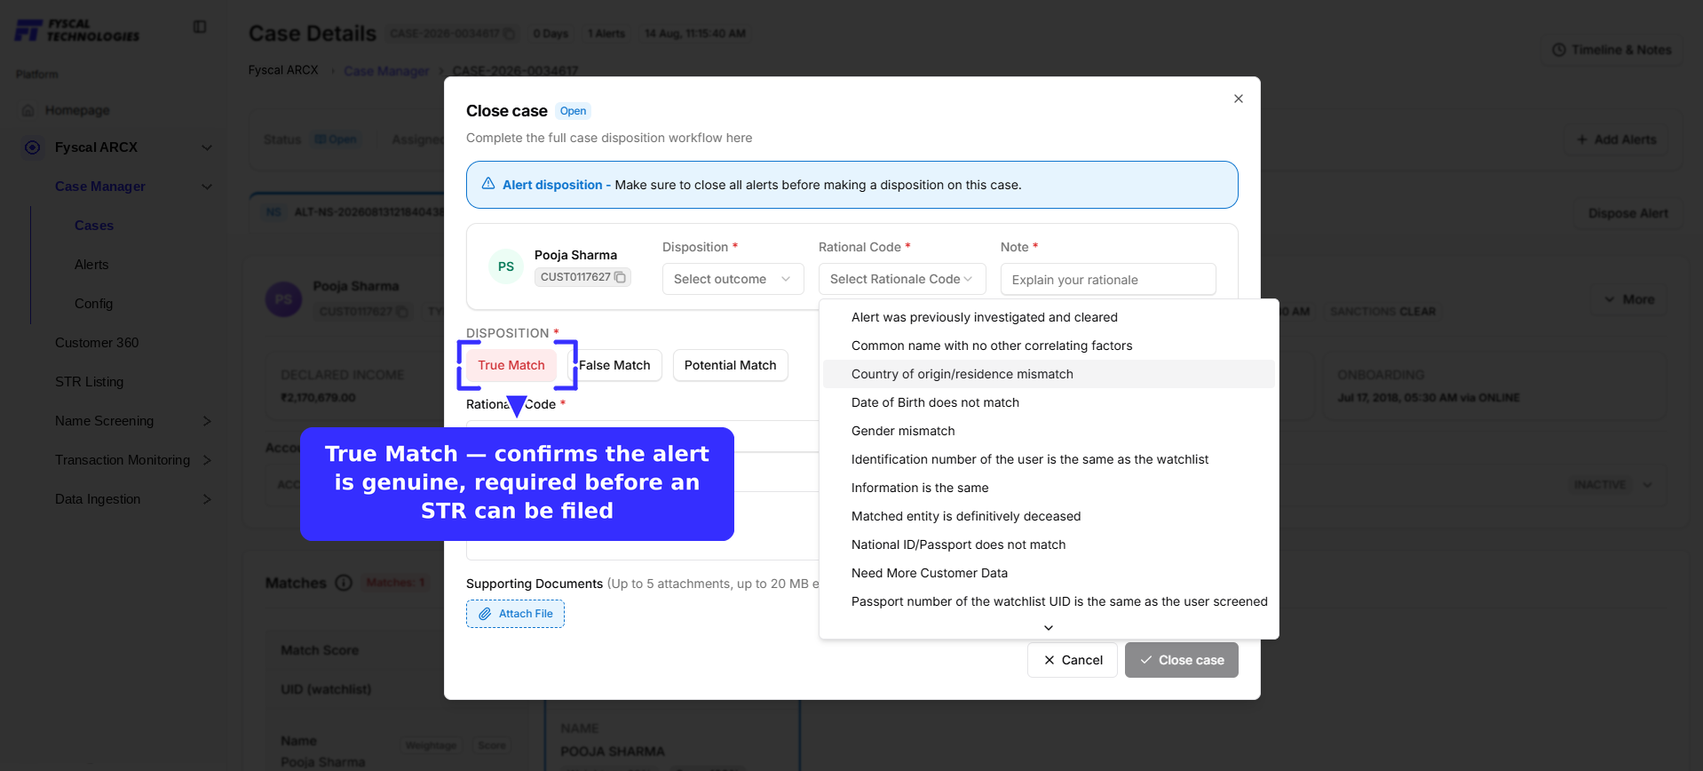Click the alert disposition warning triangle icon
Image resolution: width=1703 pixels, height=771 pixels.
click(488, 184)
